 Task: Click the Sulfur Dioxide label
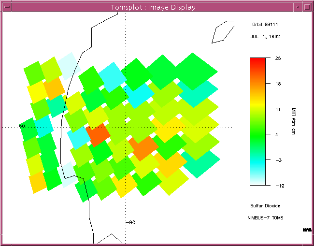point(265,205)
